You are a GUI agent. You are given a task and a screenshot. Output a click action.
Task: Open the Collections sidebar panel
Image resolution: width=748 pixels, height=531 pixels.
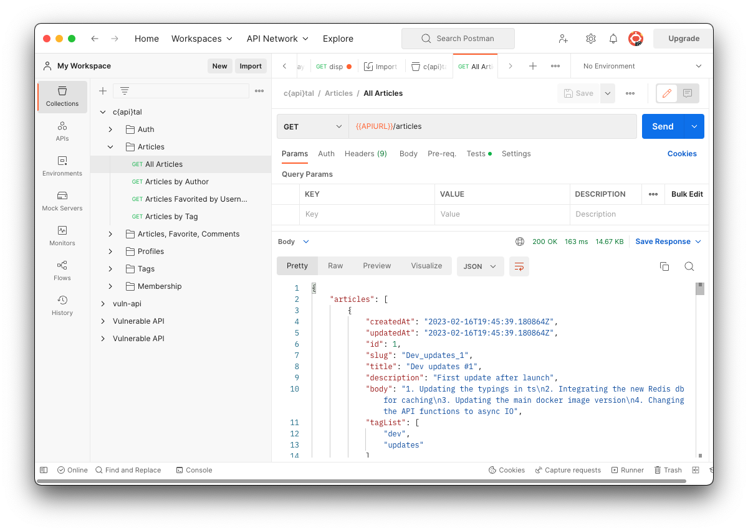62,96
